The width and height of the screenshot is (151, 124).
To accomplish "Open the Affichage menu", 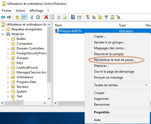I will (x=36, y=11).
